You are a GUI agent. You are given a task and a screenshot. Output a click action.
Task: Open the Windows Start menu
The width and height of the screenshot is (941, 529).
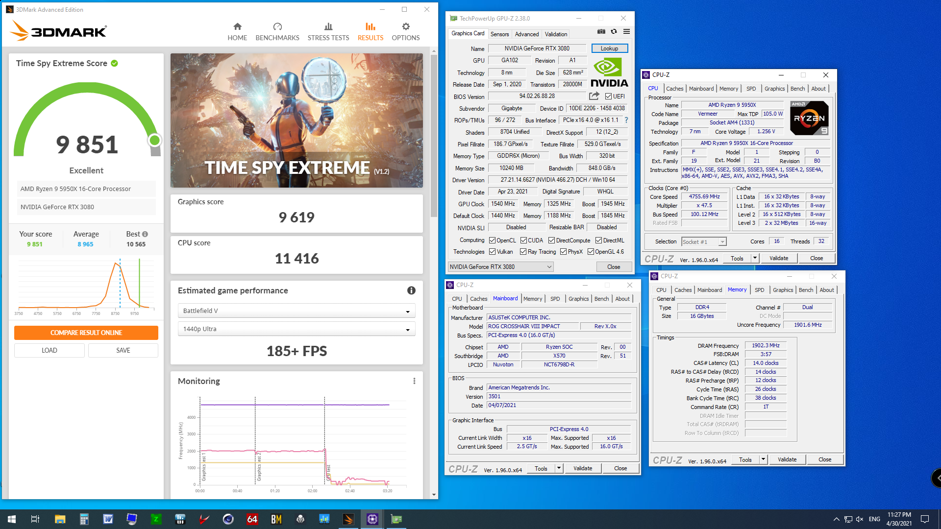(12, 519)
